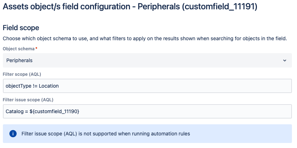Click empty area of the blue info banner

241,134
